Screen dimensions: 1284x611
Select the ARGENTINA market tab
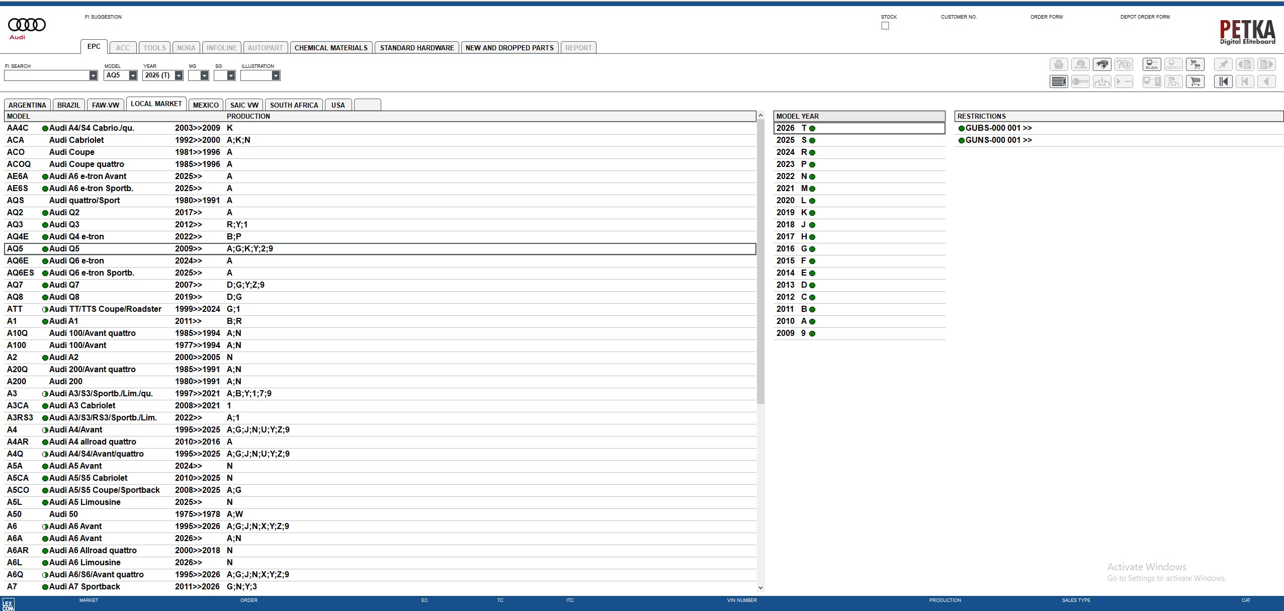(27, 105)
